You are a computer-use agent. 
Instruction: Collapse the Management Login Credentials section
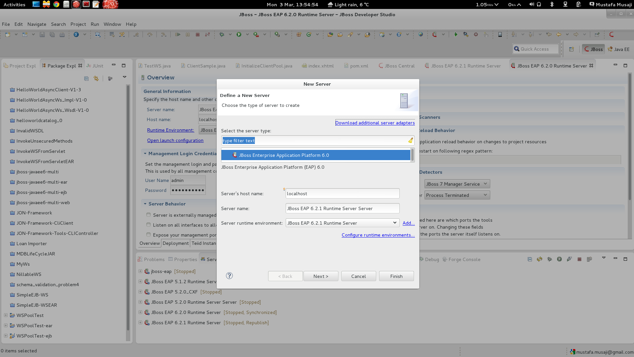coord(145,154)
